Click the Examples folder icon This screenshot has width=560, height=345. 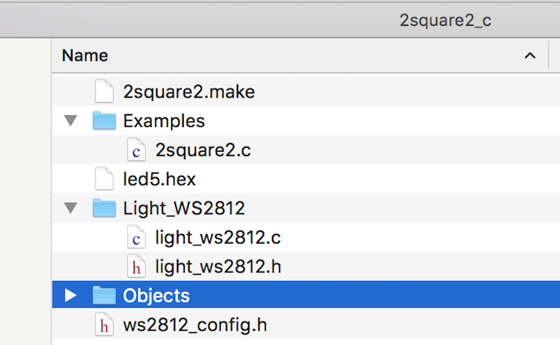click(104, 121)
